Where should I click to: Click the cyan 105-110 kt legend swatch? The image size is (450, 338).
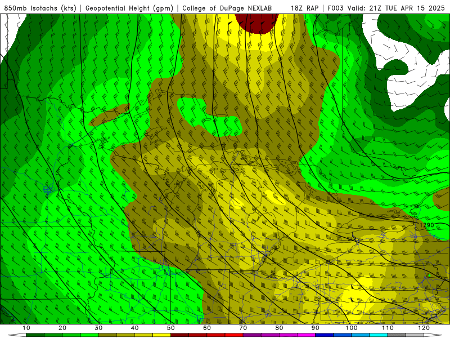[379, 335]
